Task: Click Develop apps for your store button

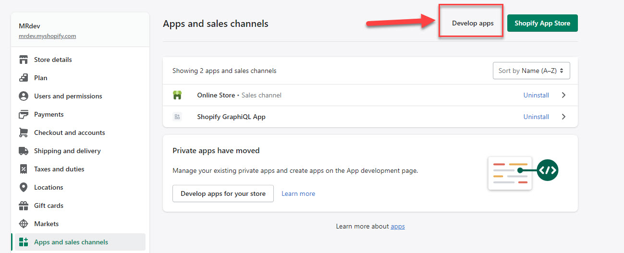Action: coord(223,193)
